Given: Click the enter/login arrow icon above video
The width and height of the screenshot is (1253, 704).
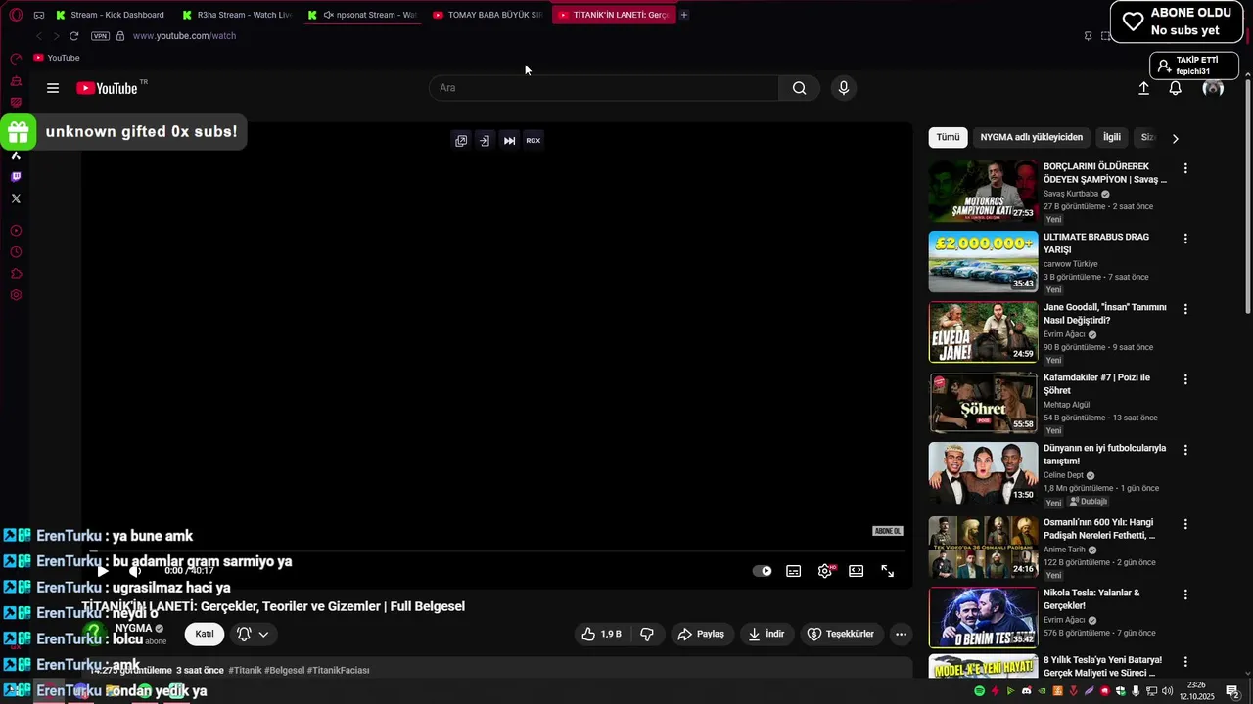Looking at the screenshot, I should [485, 141].
